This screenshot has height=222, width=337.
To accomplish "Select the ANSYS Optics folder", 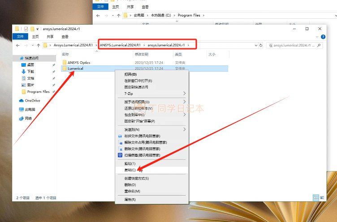I will pyautogui.click(x=78, y=62).
